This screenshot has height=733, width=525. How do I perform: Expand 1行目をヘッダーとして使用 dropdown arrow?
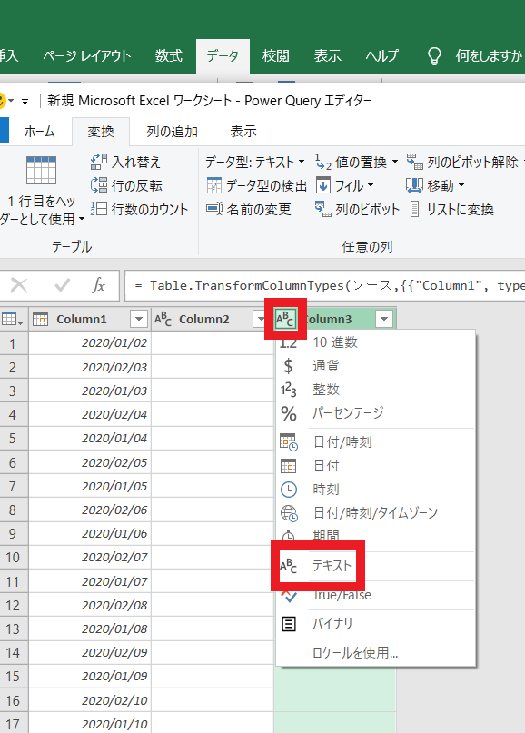(x=82, y=219)
